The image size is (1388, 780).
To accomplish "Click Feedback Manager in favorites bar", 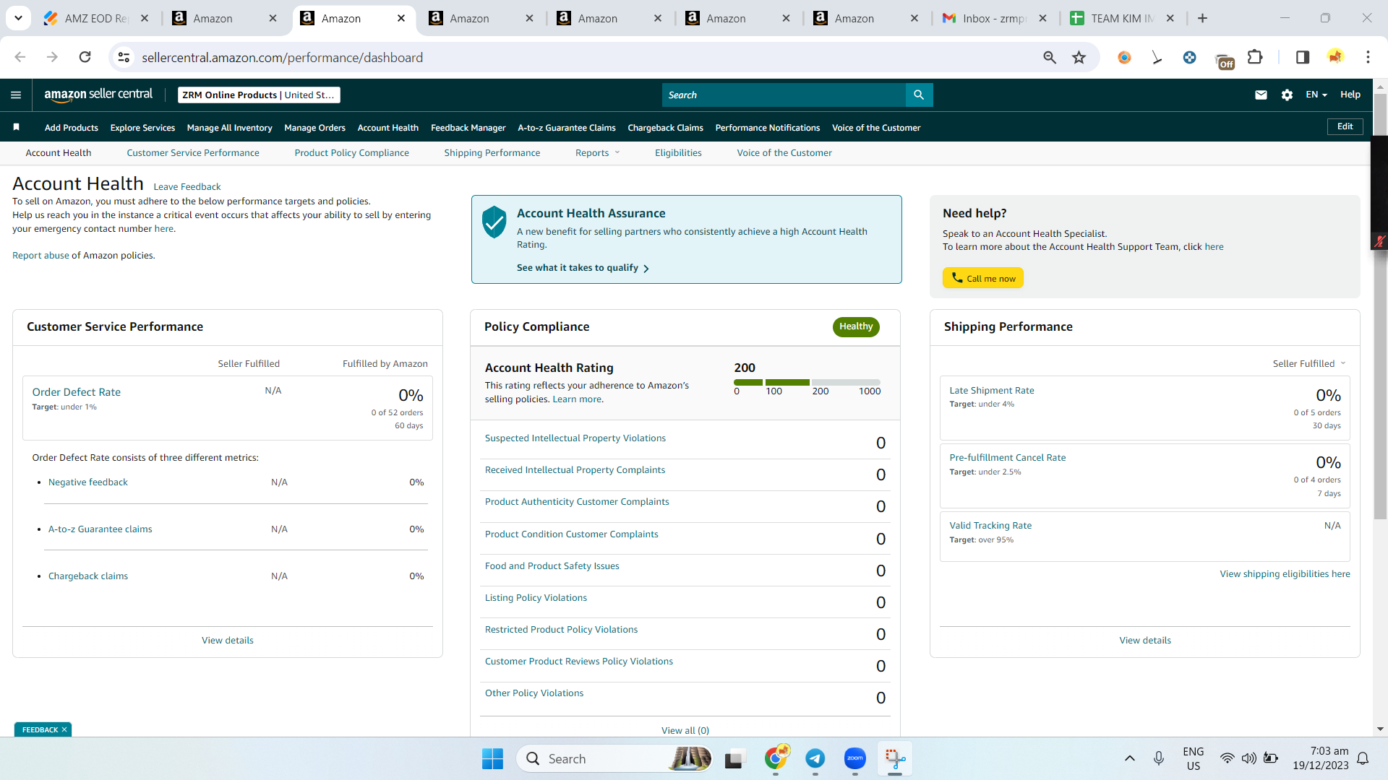I will [x=468, y=128].
